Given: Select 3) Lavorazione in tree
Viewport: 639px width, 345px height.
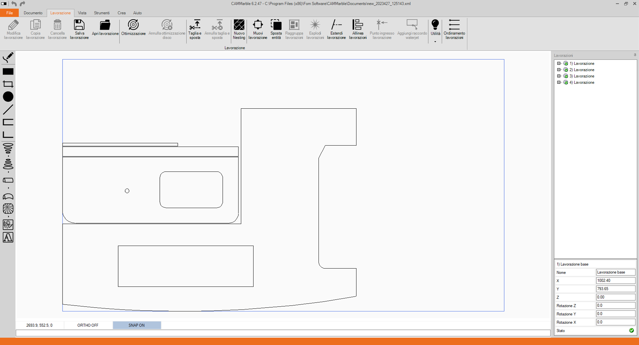Looking at the screenshot, I should 582,76.
